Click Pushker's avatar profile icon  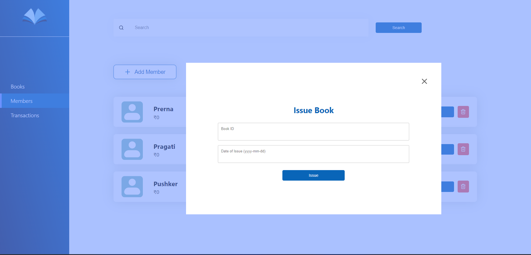click(132, 186)
